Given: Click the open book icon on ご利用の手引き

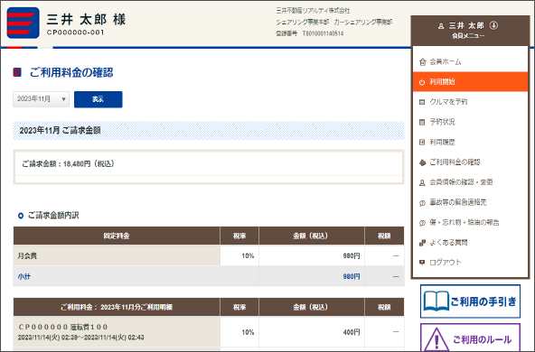Looking at the screenshot, I should (436, 301).
